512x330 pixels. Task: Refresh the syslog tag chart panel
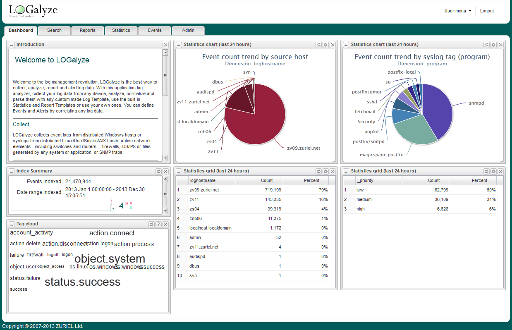pyautogui.click(x=486, y=45)
